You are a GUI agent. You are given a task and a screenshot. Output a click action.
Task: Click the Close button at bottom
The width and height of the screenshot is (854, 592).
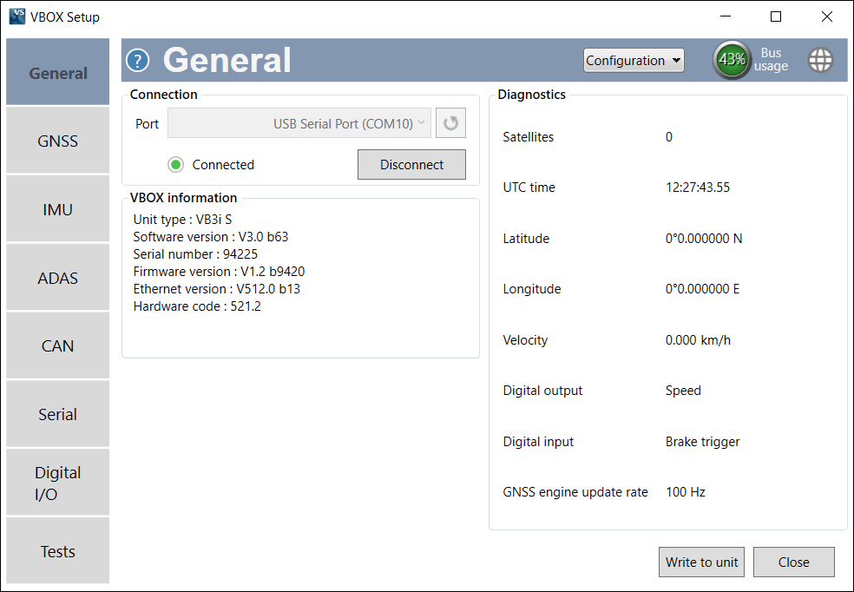793,562
